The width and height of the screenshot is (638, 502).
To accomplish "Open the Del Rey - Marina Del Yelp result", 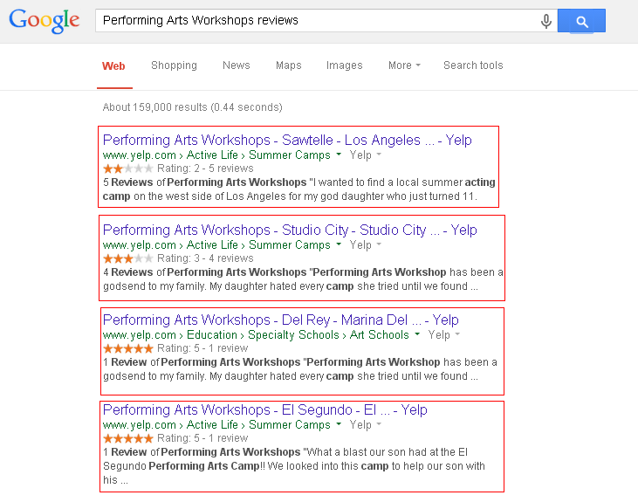I will point(280,320).
